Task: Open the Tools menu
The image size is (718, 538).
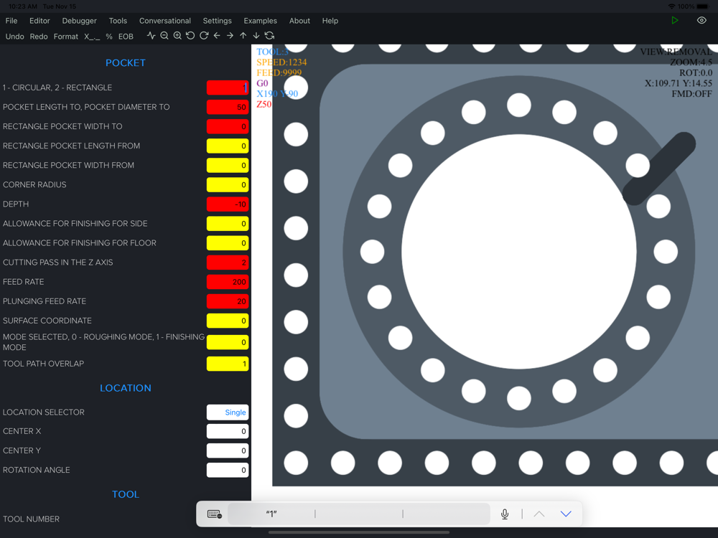Action: pos(118,21)
